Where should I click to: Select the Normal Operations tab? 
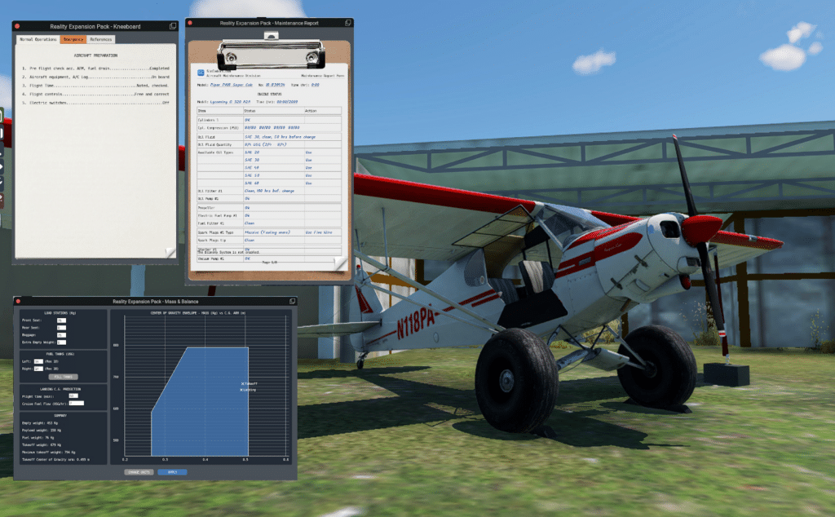tap(38, 39)
